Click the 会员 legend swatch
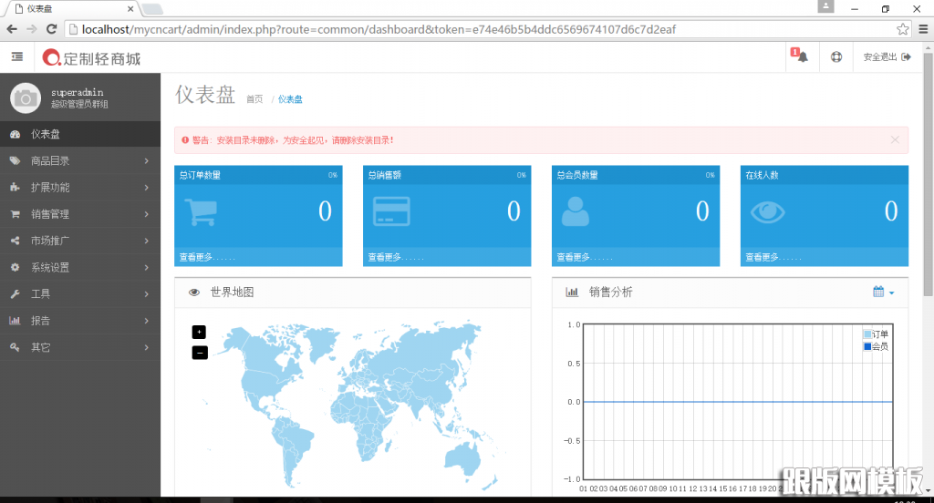This screenshot has width=934, height=503. [x=867, y=346]
